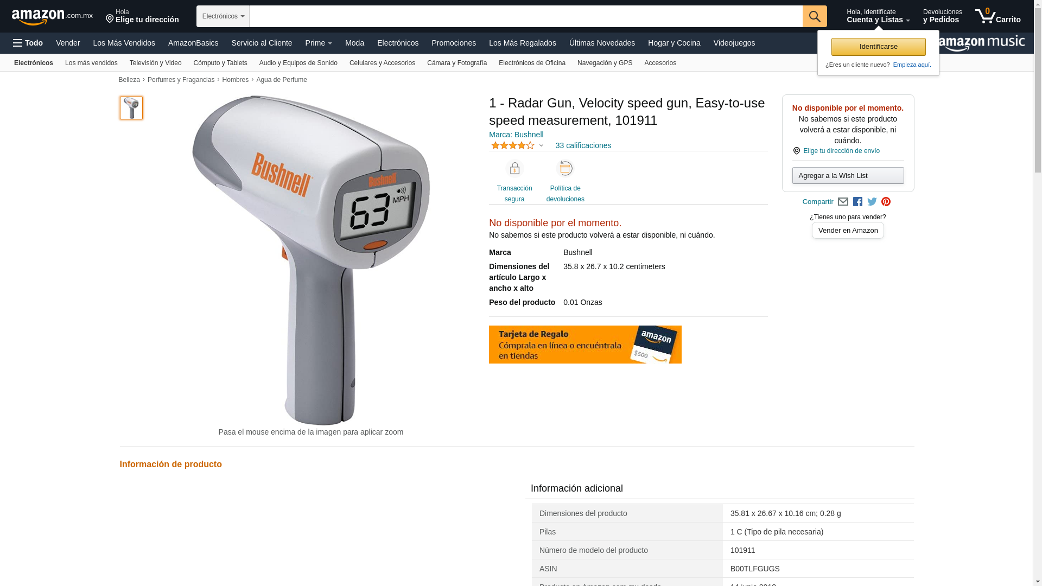
Task: Share via email envelope icon
Action: coord(843,202)
